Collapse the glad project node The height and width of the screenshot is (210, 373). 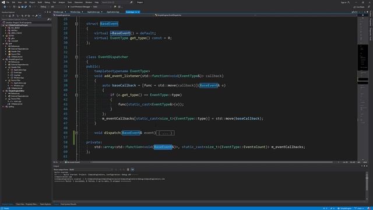(3, 44)
